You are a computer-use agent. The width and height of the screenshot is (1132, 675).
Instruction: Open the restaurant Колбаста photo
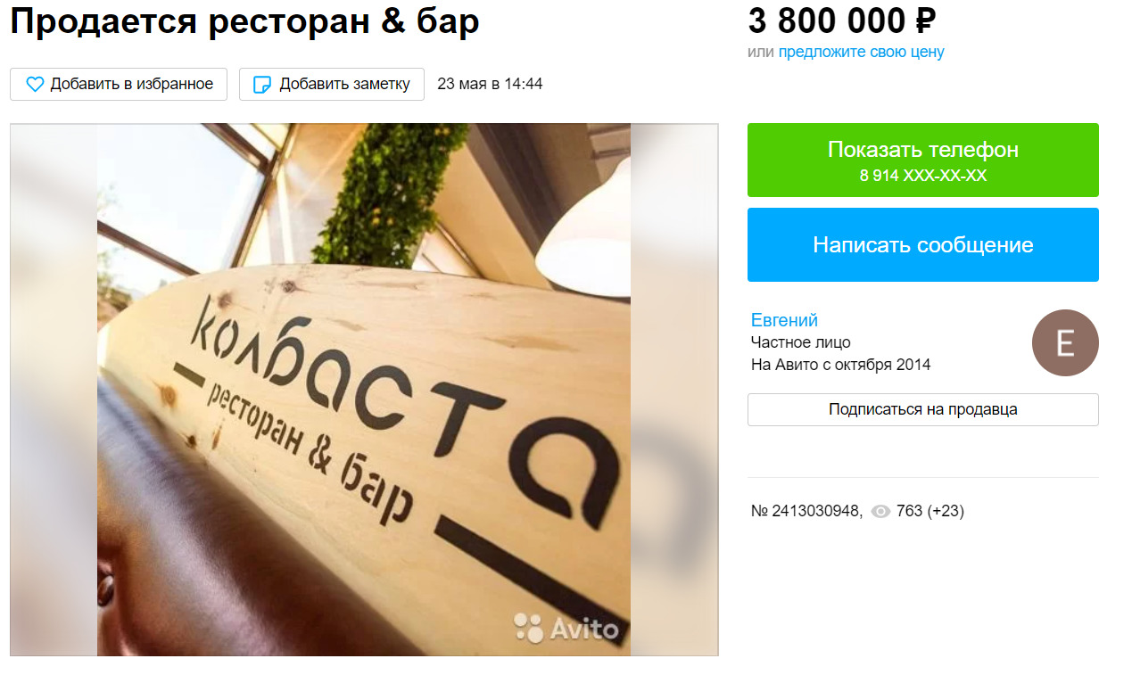pyautogui.click(x=364, y=390)
